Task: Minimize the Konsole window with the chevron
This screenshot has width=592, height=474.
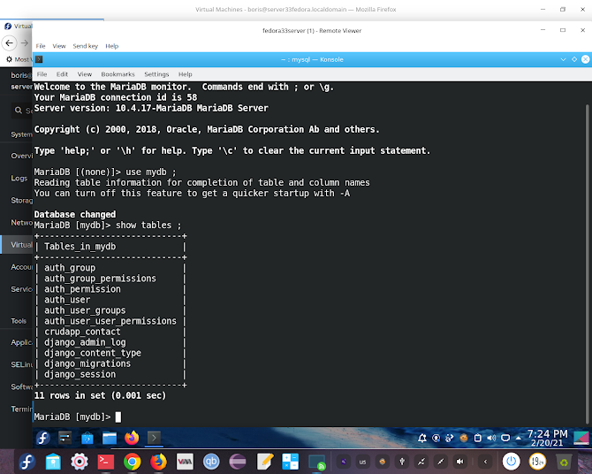Action: 563,59
